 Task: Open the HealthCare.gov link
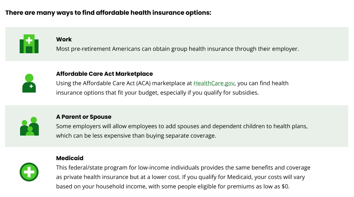click(x=214, y=83)
